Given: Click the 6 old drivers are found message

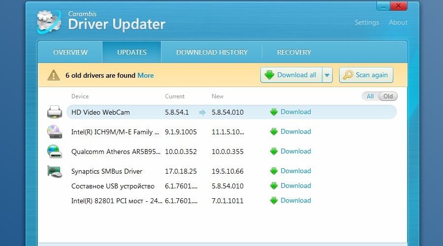Looking at the screenshot, I should coord(100,75).
